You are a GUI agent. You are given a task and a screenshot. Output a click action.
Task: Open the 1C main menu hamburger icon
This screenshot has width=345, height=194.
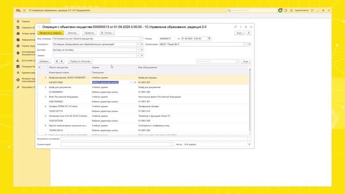[24, 10]
